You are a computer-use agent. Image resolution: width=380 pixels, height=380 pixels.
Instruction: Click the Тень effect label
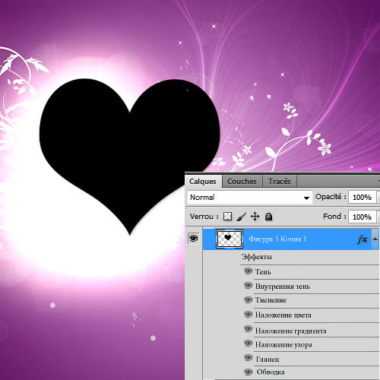pyautogui.click(x=263, y=272)
